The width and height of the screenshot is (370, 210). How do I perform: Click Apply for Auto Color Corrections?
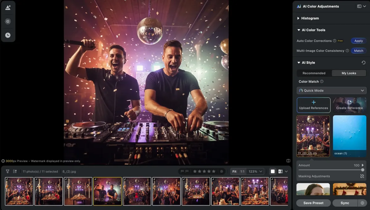[359, 41]
